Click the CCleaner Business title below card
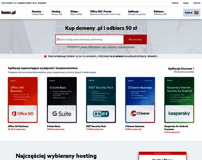The width and height of the screenshot is (202, 160). point(135,126)
